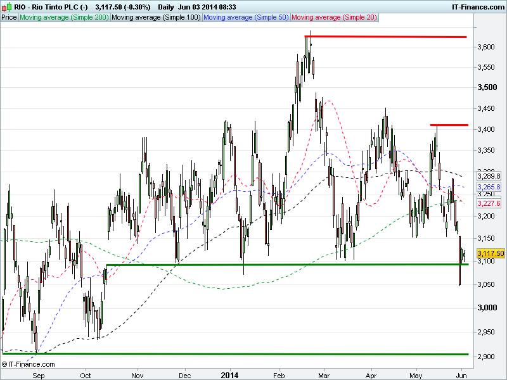Screen dimensions: 507x380
Task: Click the Mar label on the time axis
Action: point(324,374)
